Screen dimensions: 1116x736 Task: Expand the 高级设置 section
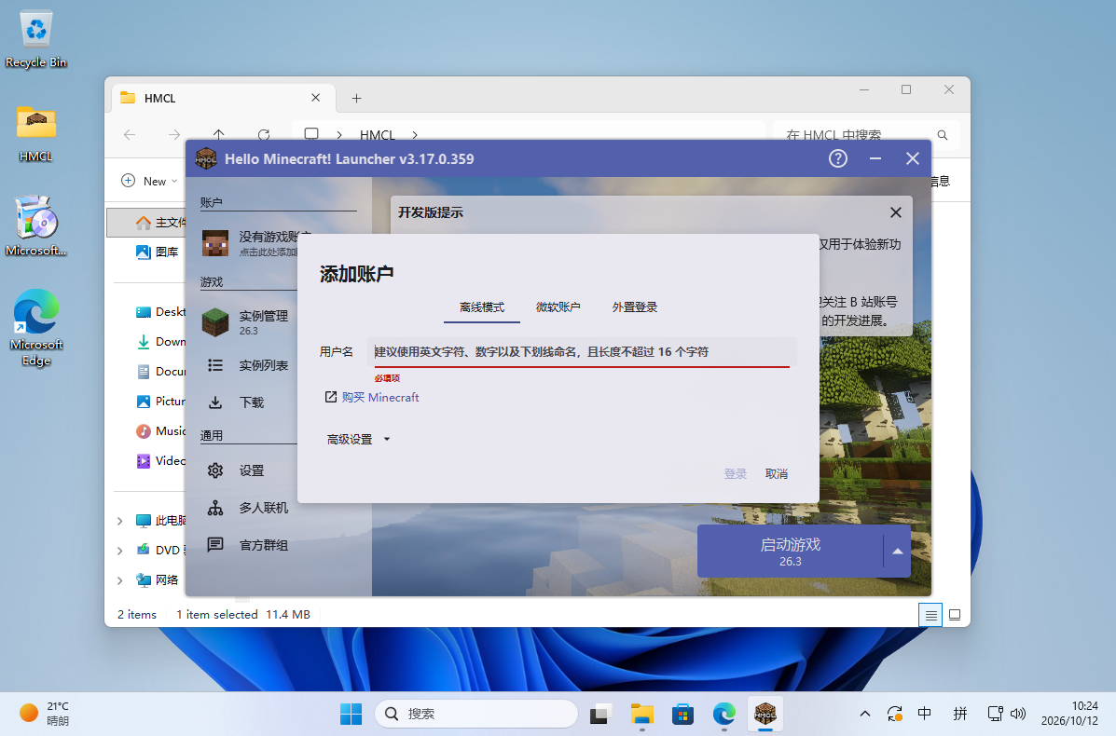click(x=358, y=440)
